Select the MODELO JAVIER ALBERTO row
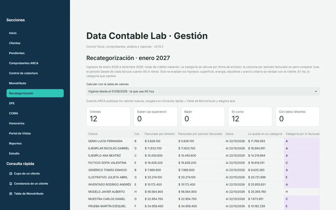The width and height of the screenshot is (336, 210). [x=203, y=192]
